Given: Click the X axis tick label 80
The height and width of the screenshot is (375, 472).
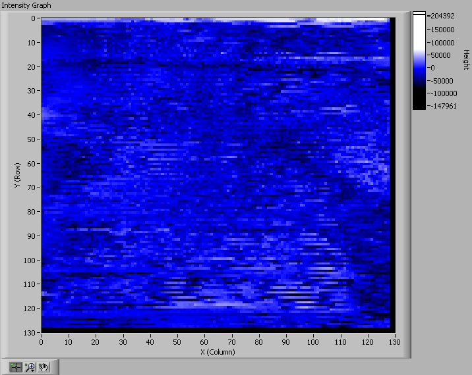Looking at the screenshot, I should [258, 342].
